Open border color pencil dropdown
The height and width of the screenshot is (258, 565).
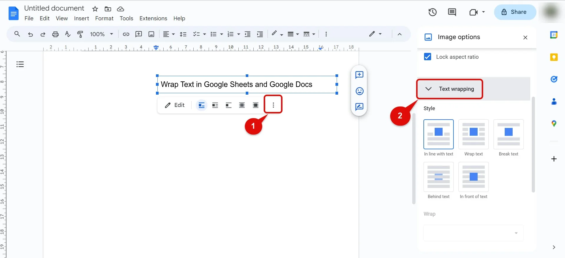point(277,34)
